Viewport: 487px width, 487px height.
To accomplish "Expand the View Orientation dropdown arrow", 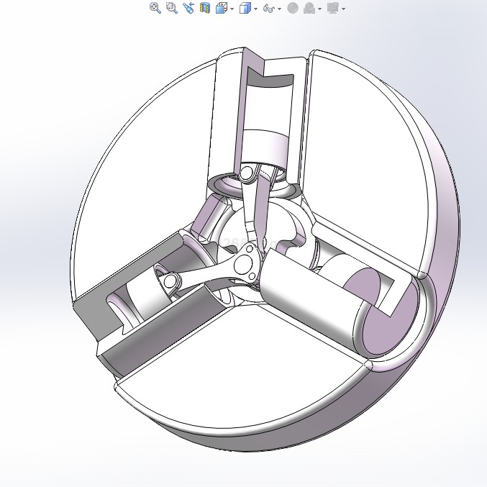I will [232, 9].
